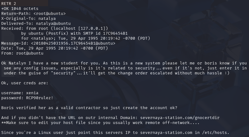Click the X-Original-To: natalya header

pos(29,18)
